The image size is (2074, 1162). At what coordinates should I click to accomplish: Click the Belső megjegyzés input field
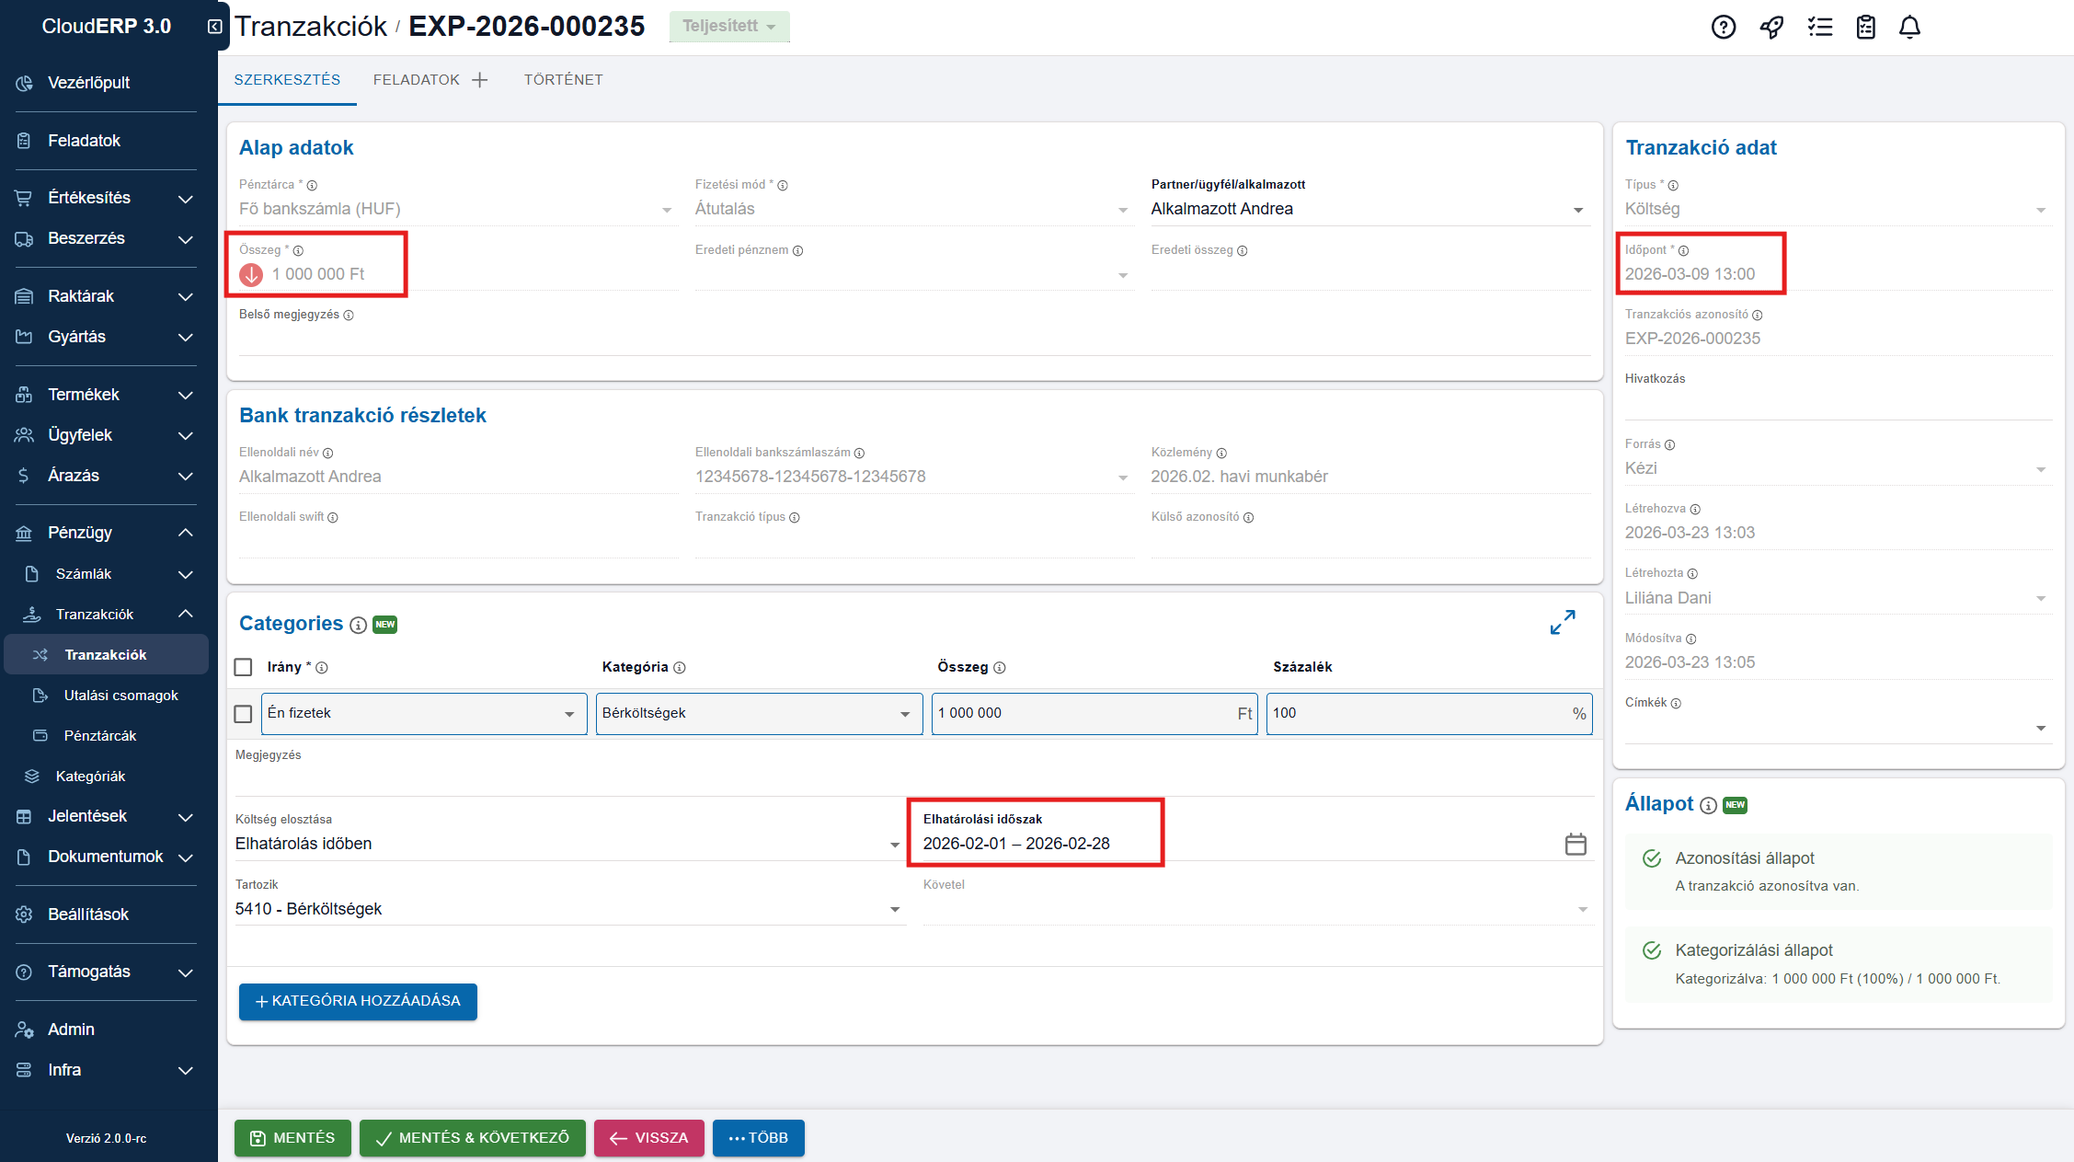click(913, 340)
